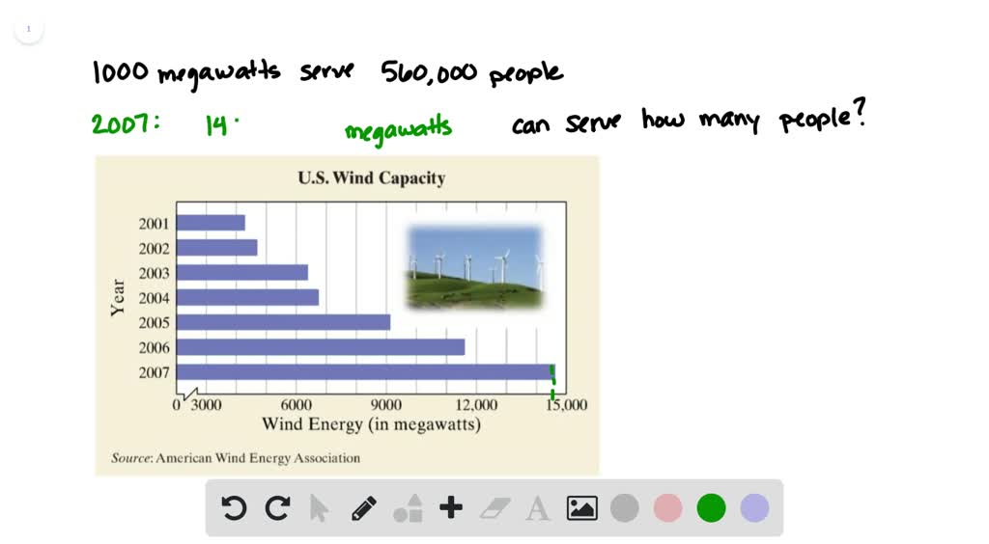Click the 2005 bar in the chart
989x544 pixels.
pos(283,322)
